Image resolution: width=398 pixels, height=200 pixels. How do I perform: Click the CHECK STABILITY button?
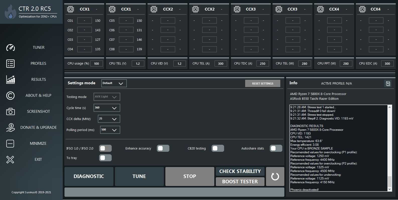[240, 171]
